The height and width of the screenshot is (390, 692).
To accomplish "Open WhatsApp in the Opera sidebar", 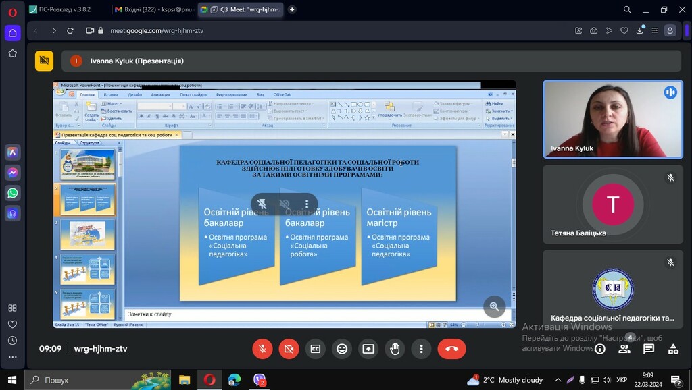I will (x=12, y=193).
